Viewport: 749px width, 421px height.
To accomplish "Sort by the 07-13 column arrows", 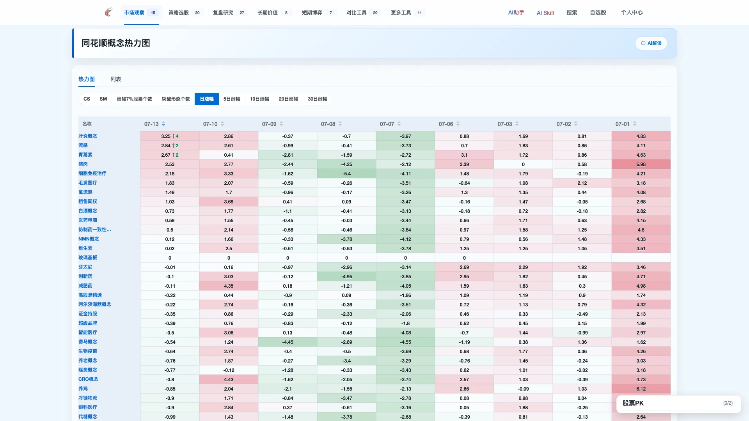I will pyautogui.click(x=163, y=124).
